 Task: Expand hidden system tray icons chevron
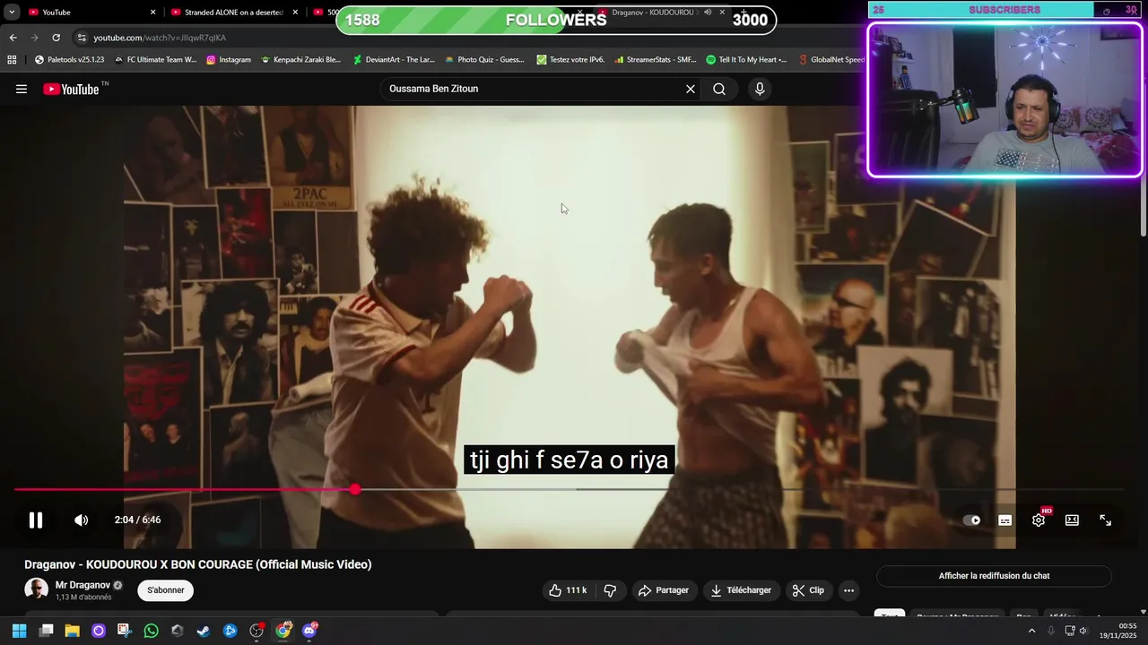tap(1031, 631)
